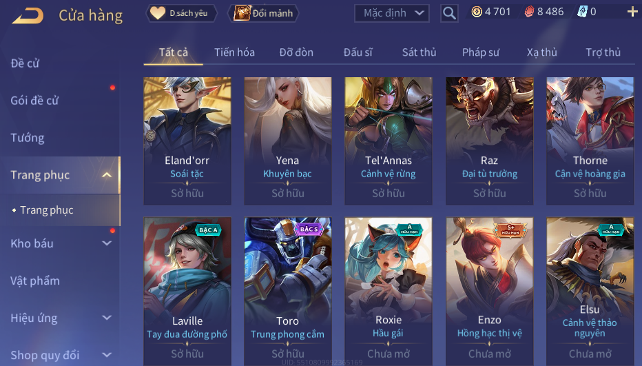Click the plus icon to add currency

point(632,12)
